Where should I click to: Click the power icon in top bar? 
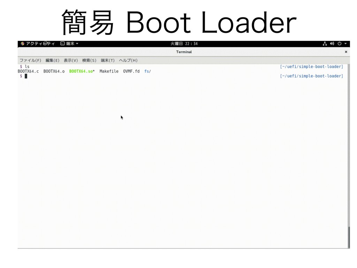point(340,44)
